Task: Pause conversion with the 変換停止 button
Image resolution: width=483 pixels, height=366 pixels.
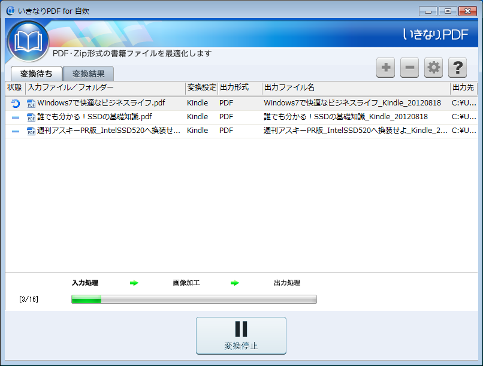Action: [x=241, y=335]
